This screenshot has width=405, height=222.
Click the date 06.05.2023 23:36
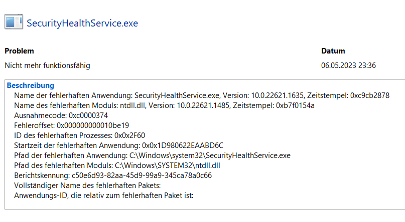[x=348, y=65]
